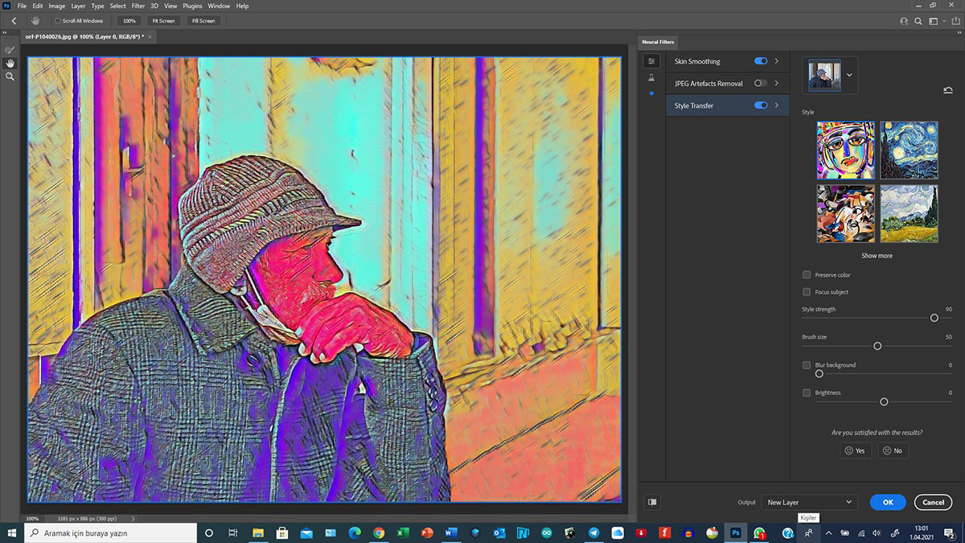Open the Filter menu

tap(138, 6)
